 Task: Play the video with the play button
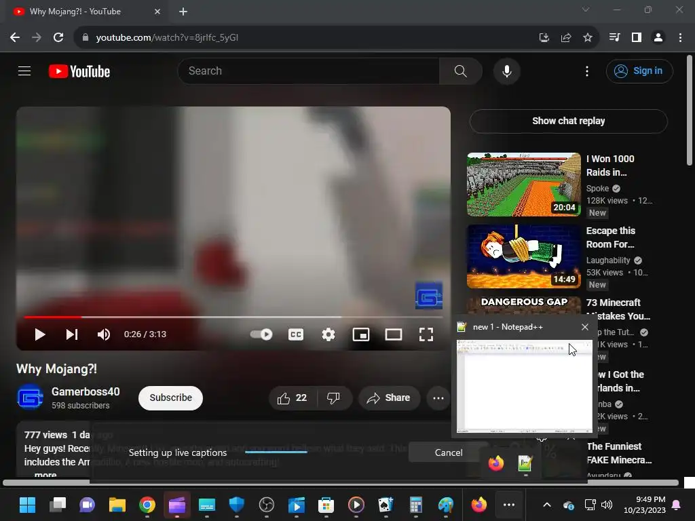[39, 334]
